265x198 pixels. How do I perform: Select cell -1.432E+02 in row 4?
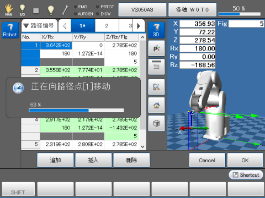click(121, 128)
